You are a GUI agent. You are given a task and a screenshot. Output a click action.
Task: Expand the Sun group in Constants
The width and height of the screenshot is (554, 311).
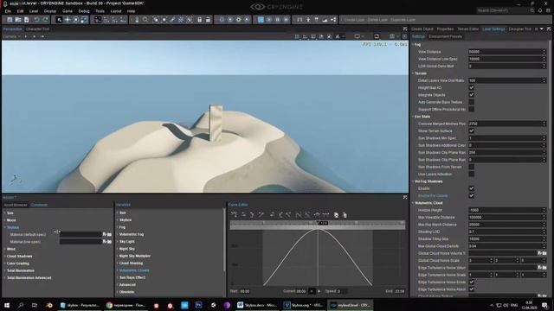click(4, 213)
